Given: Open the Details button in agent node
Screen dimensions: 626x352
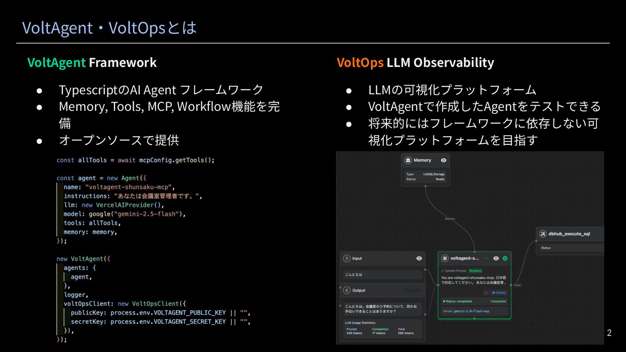Looking at the screenshot, I should pos(499,293).
